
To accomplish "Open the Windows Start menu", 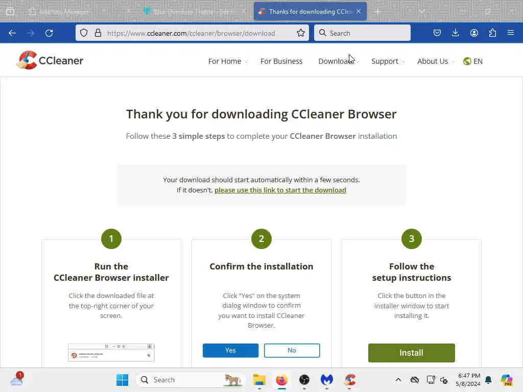I will [123, 380].
